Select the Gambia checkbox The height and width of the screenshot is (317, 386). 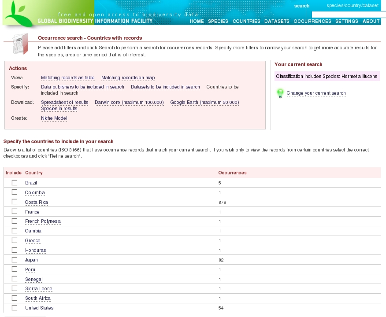15,231
